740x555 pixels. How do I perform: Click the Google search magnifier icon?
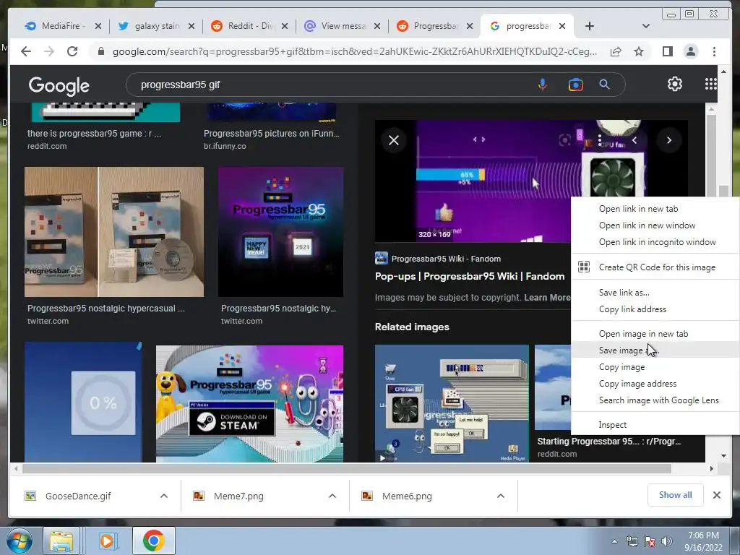pyautogui.click(x=605, y=85)
